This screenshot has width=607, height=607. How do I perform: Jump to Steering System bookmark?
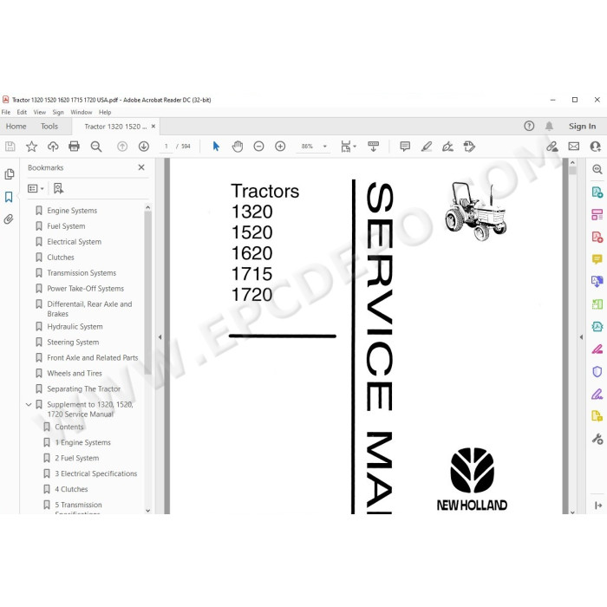(x=73, y=343)
